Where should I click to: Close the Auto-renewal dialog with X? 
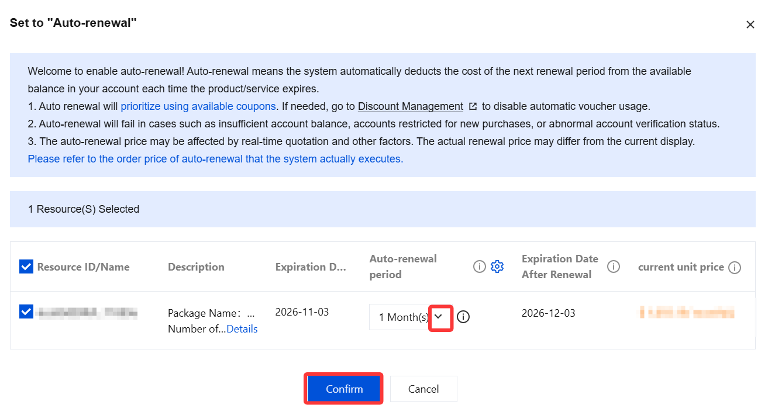[750, 25]
